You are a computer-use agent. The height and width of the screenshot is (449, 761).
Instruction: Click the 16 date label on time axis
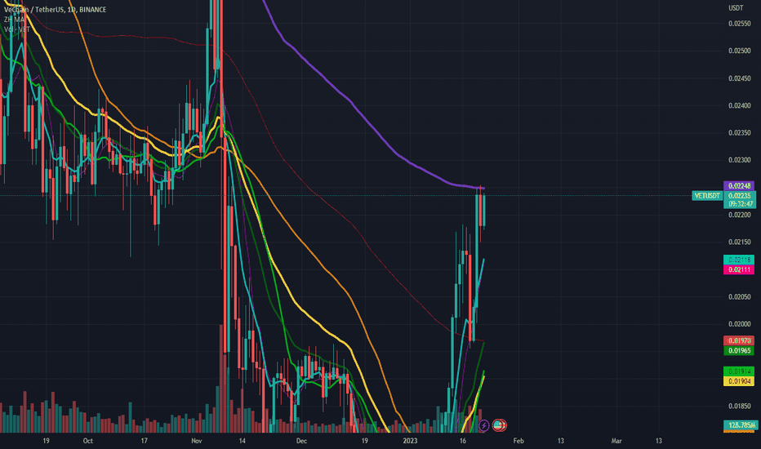[x=463, y=441]
